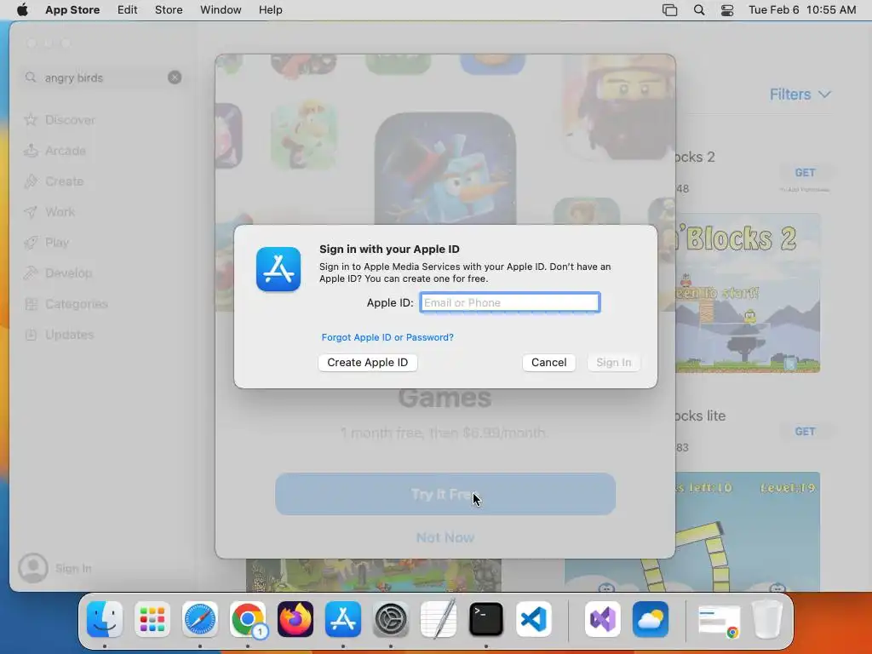Screen dimensions: 872x654
Task: Click Forgot Apple ID or Password link
Action: tap(387, 337)
